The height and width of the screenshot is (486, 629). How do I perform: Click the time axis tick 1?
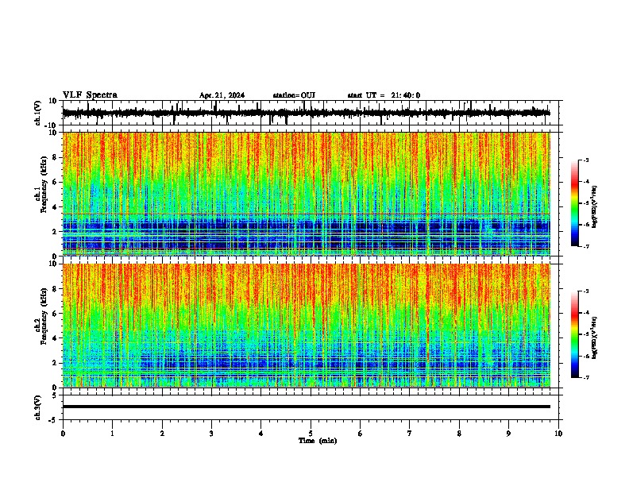[x=112, y=434]
